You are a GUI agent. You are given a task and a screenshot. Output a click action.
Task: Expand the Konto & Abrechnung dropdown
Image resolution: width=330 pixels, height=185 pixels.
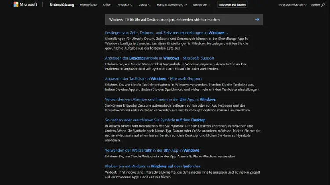pyautogui.click(x=172, y=4)
